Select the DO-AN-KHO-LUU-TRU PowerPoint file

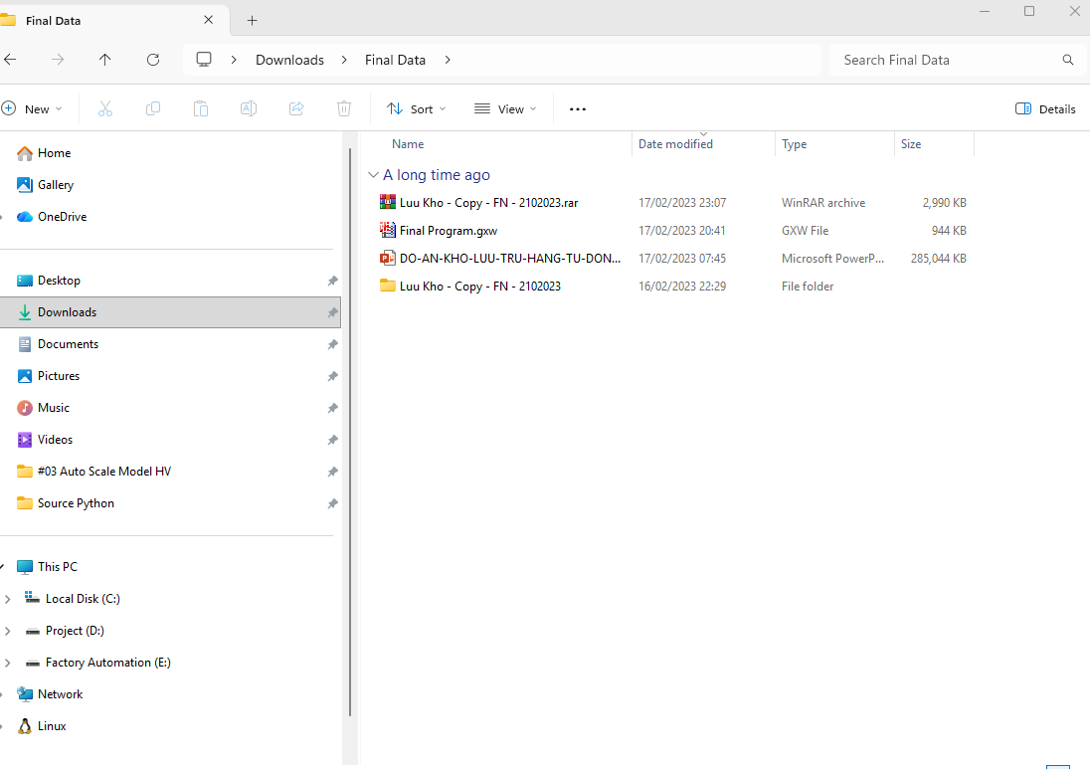pos(509,259)
